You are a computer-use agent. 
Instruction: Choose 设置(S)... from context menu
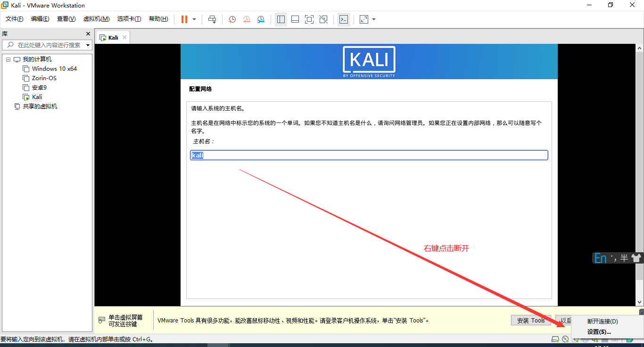click(x=599, y=332)
